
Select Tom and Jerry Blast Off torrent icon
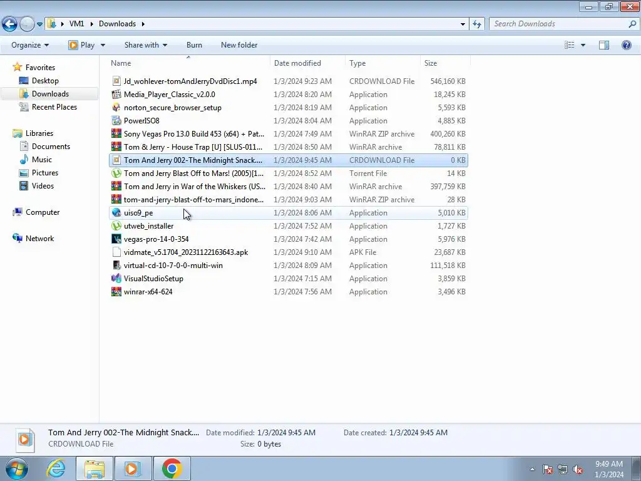tap(116, 173)
